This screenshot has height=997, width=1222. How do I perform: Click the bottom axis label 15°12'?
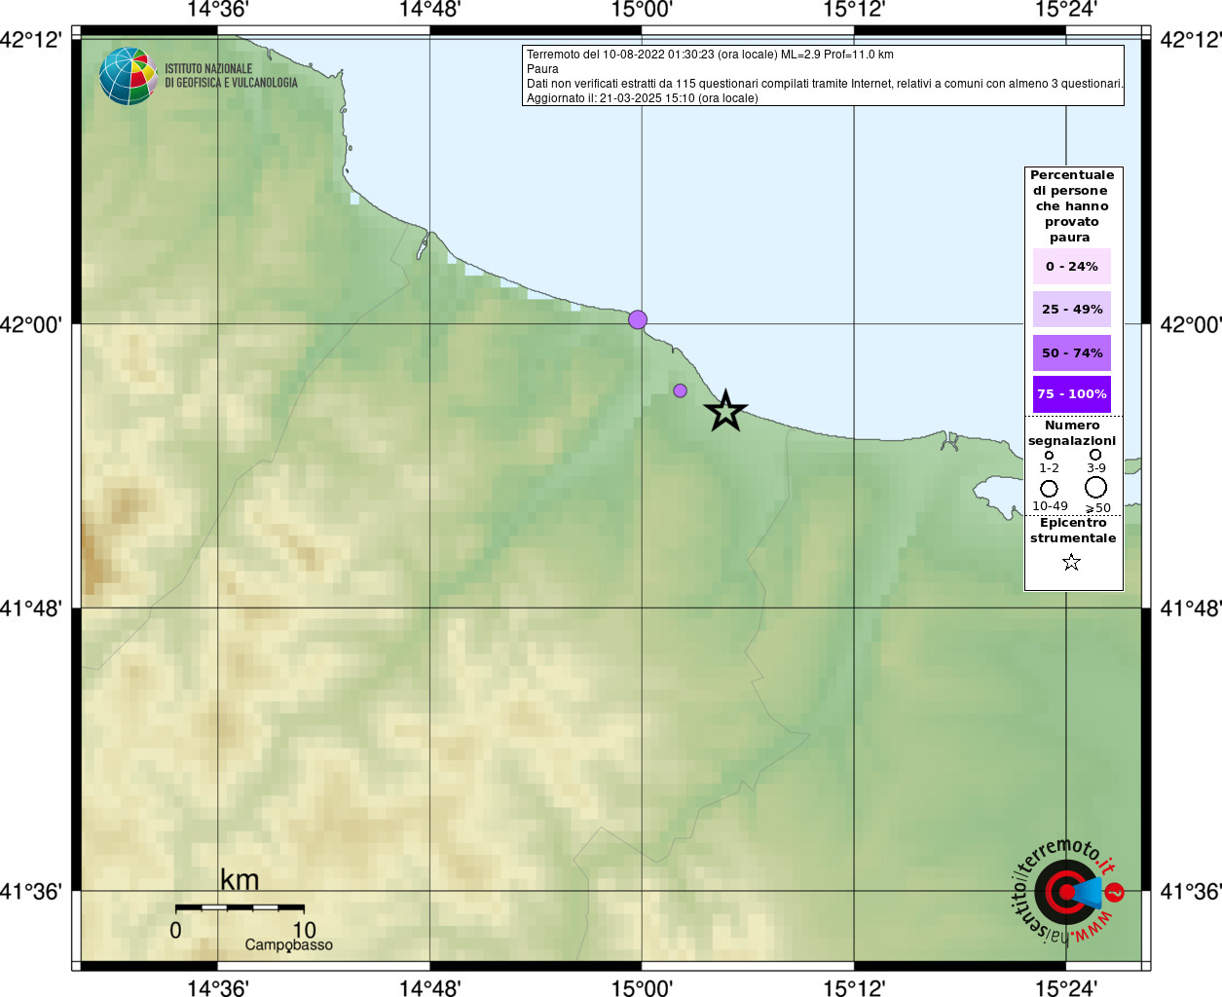click(x=854, y=987)
